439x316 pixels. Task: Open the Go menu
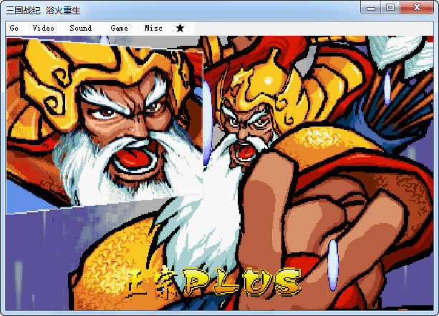[14, 28]
